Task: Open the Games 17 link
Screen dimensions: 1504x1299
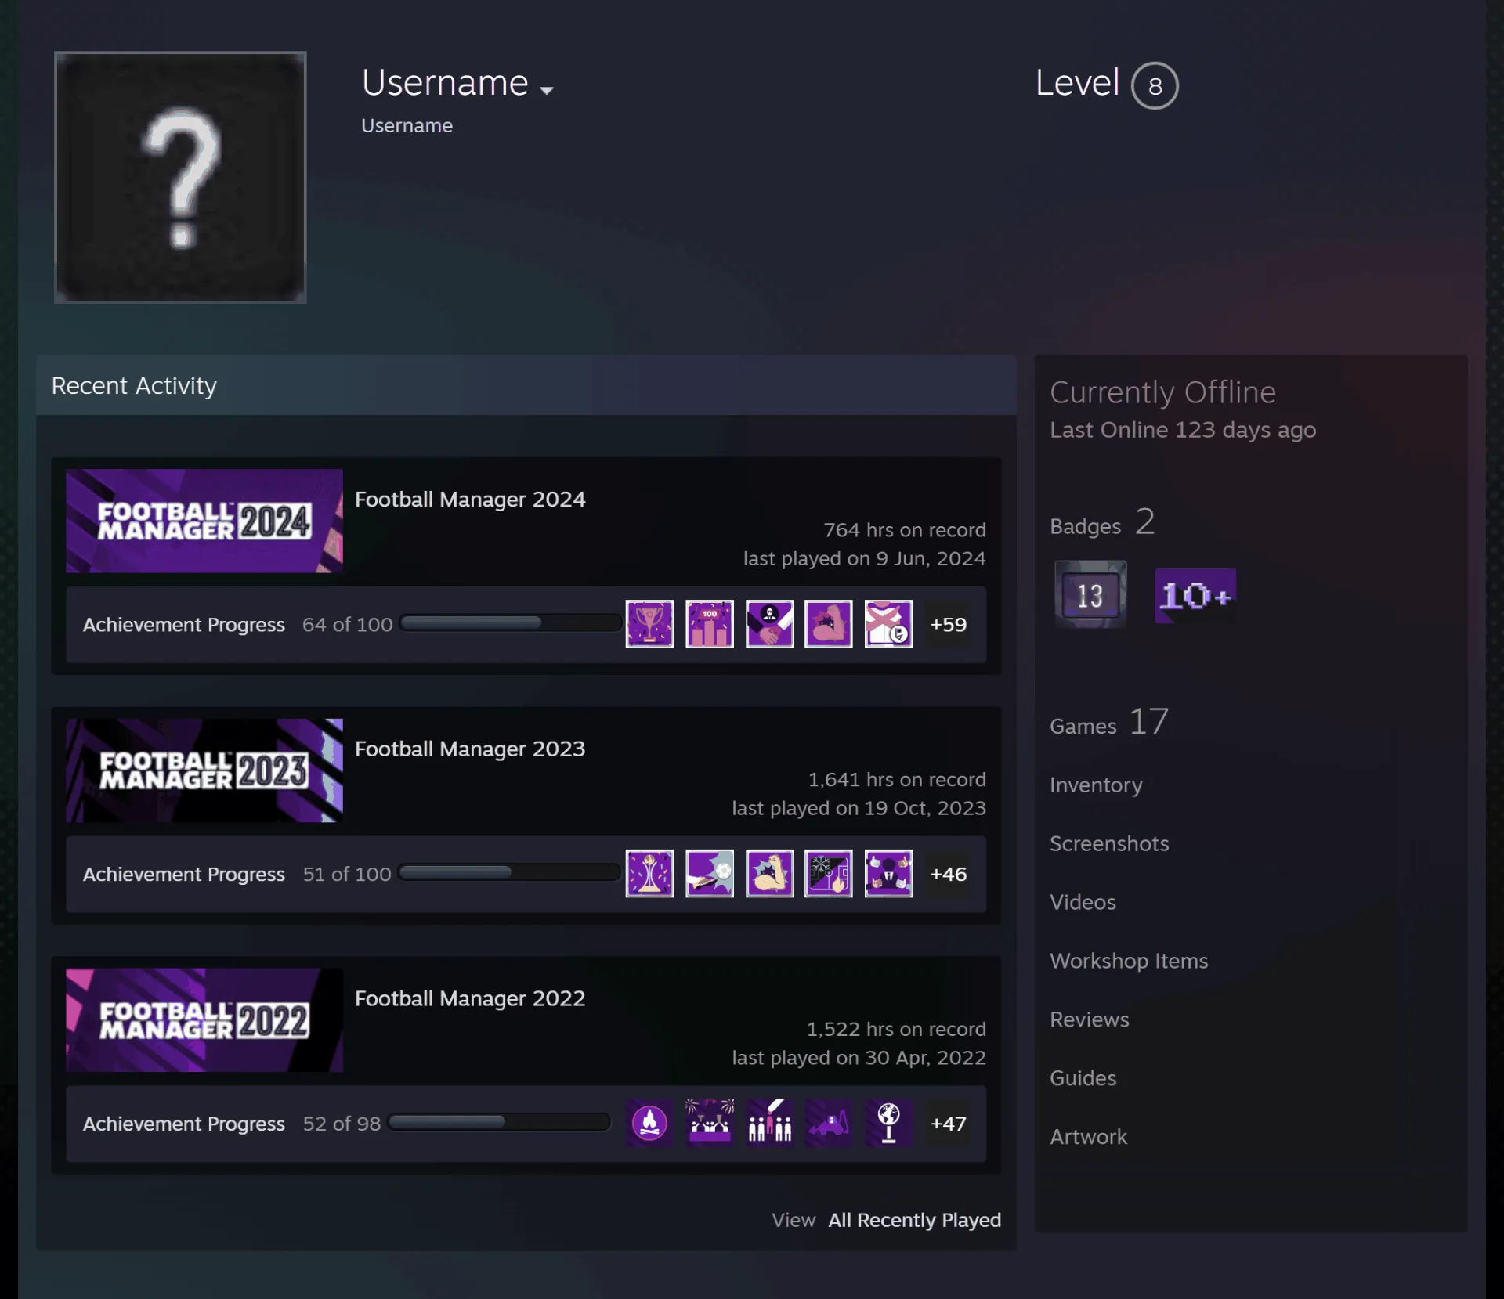Action: (x=1109, y=722)
